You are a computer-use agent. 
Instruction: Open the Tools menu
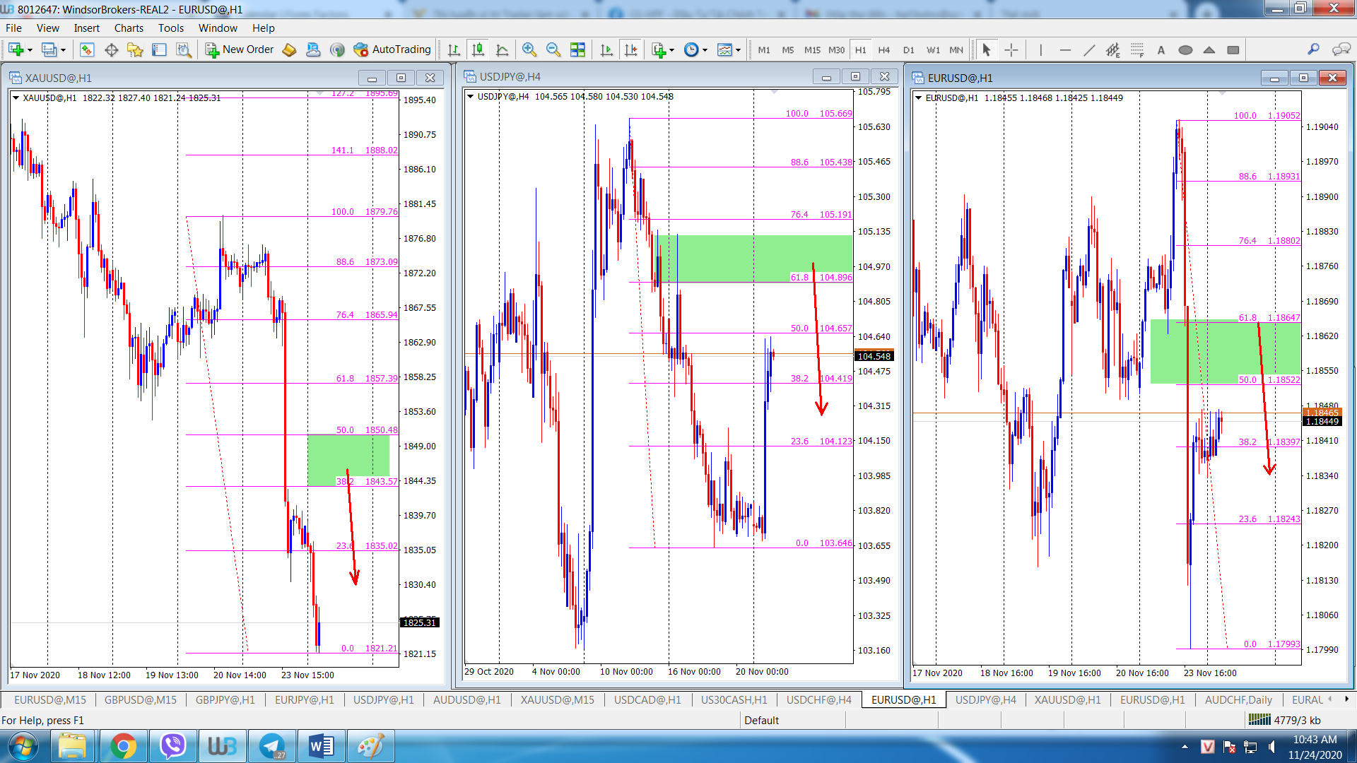pos(171,28)
